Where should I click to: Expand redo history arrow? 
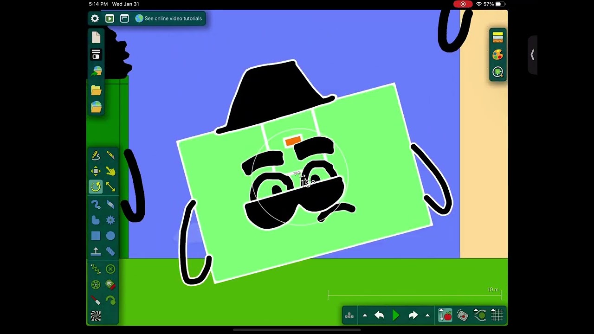427,316
